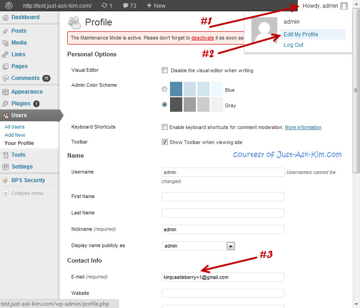
Task: Click the 73 comments count badge
Action: 46,78
